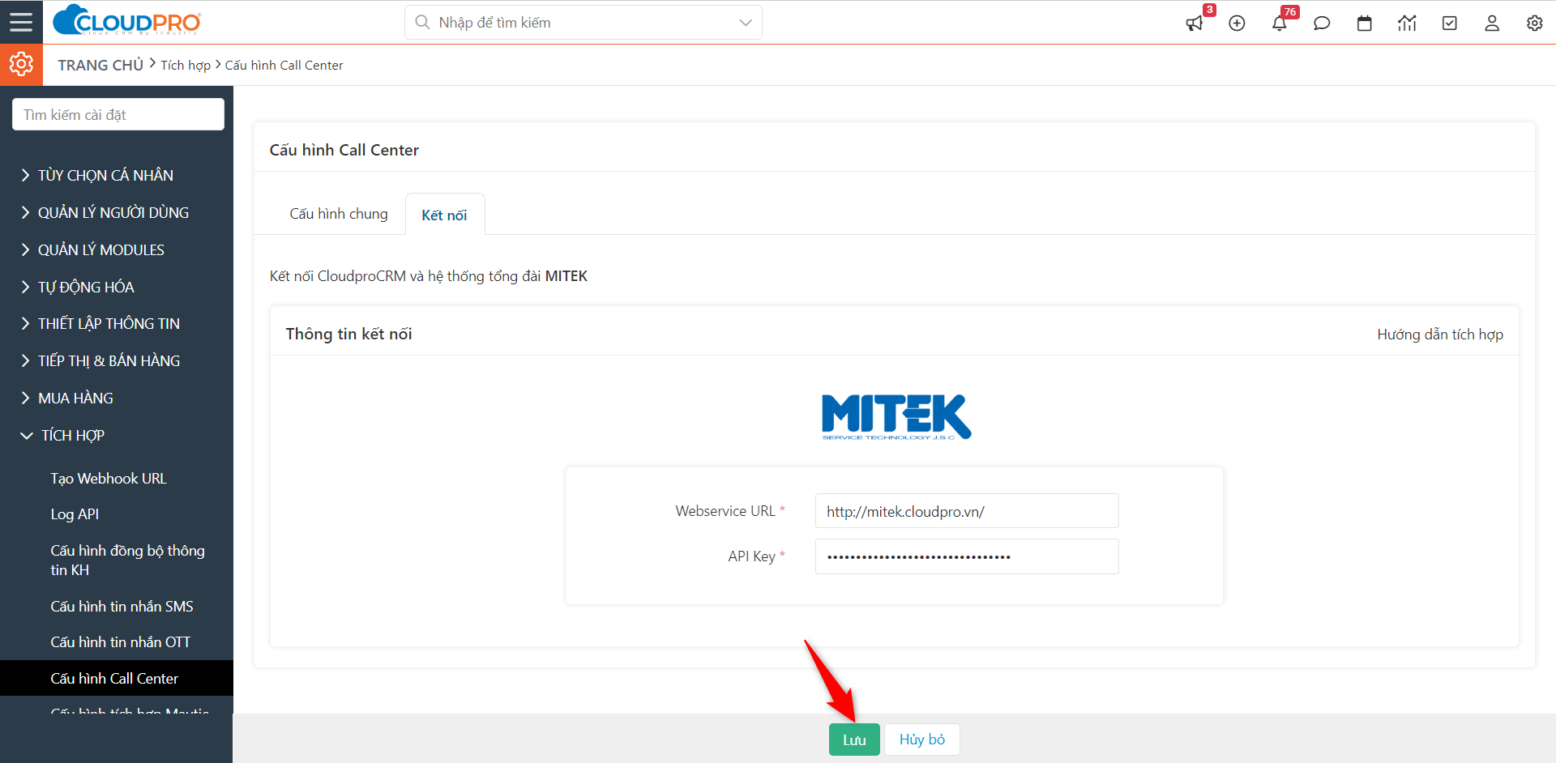Click the Hủy bỏ cancel button
The height and width of the screenshot is (763, 1556).
(922, 740)
